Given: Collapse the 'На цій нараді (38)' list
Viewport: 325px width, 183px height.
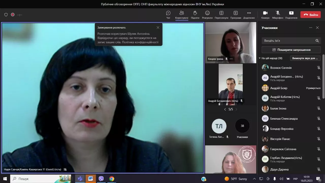Looking at the screenshot, I should [x=259, y=58].
